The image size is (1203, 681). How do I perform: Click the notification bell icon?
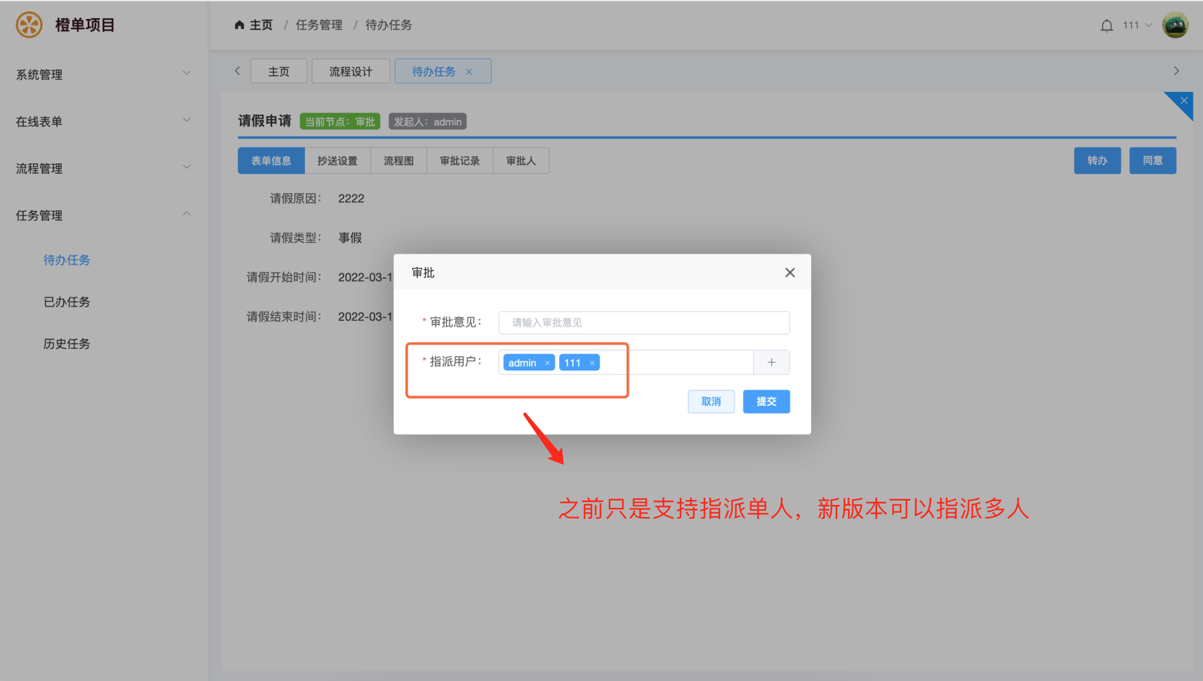(1106, 25)
